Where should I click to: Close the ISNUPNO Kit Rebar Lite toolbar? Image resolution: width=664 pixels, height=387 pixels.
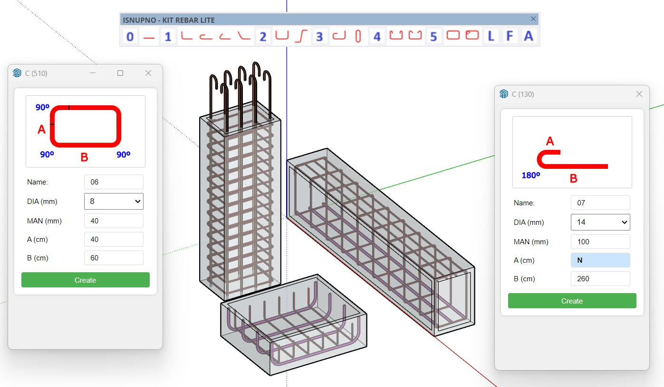[x=533, y=19]
